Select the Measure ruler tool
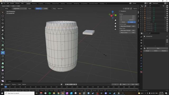 pyautogui.click(x=3, y=38)
